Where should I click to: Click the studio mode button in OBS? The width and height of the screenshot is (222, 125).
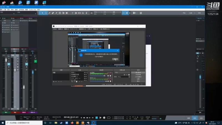click(138, 77)
